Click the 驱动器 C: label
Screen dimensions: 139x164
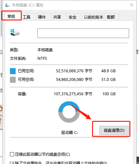pyautogui.click(x=69, y=133)
